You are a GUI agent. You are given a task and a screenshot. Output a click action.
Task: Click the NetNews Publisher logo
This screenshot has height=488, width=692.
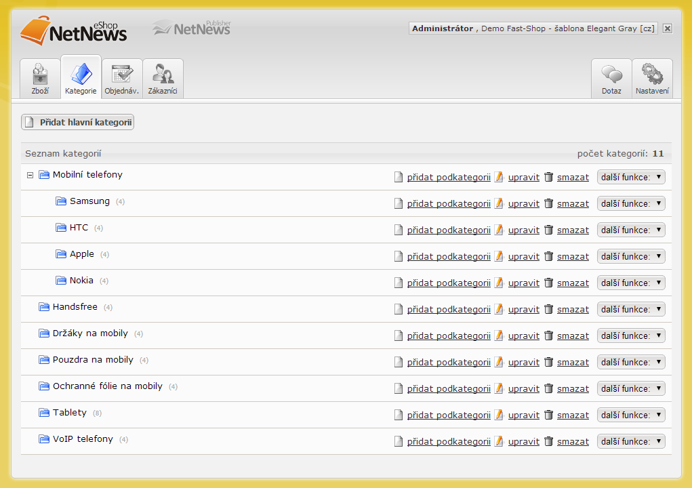pos(192,28)
